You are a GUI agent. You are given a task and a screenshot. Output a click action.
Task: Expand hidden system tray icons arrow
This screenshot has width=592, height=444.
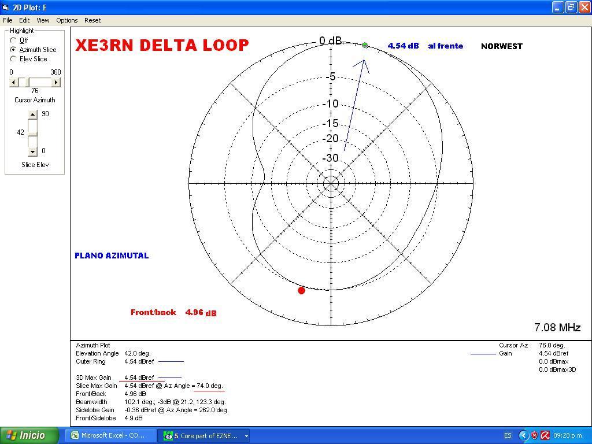pos(523,435)
